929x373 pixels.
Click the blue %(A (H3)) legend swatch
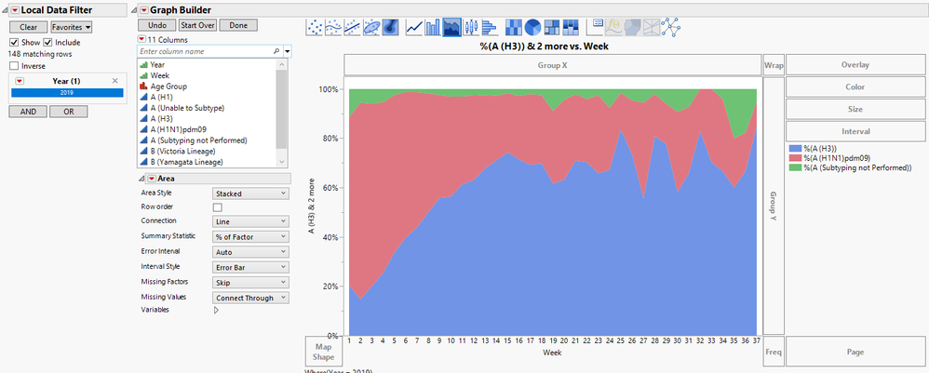(x=795, y=147)
